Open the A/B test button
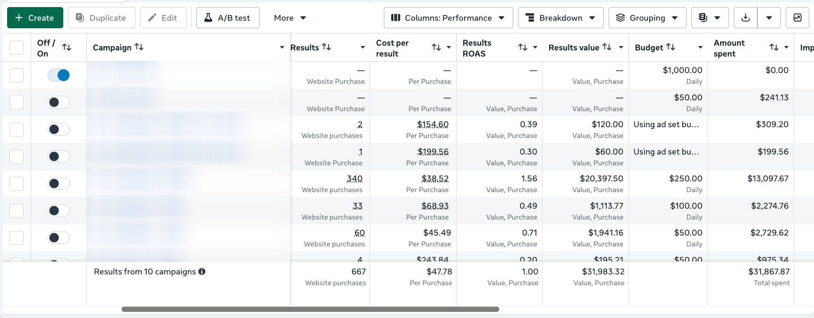814x318 pixels. click(x=228, y=18)
